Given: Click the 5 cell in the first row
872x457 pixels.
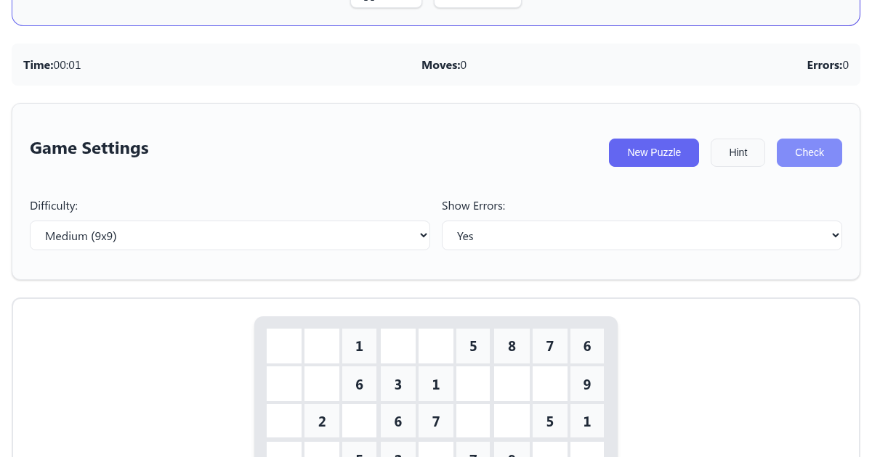Looking at the screenshot, I should [474, 346].
